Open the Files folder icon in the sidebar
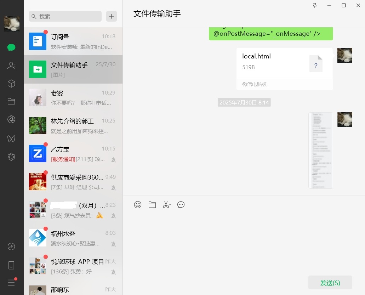Screen dimensions: 365x295 [x=11, y=101]
